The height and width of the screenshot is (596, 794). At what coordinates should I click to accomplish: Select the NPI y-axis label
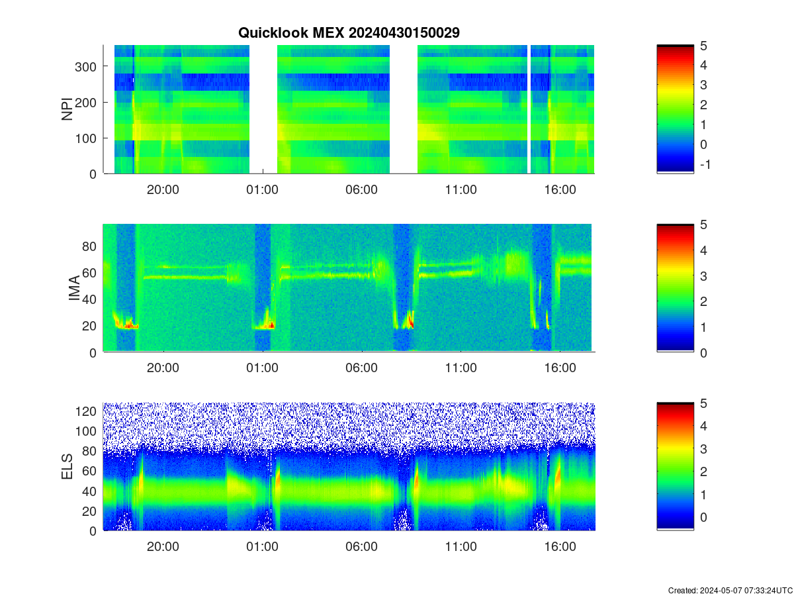point(67,110)
